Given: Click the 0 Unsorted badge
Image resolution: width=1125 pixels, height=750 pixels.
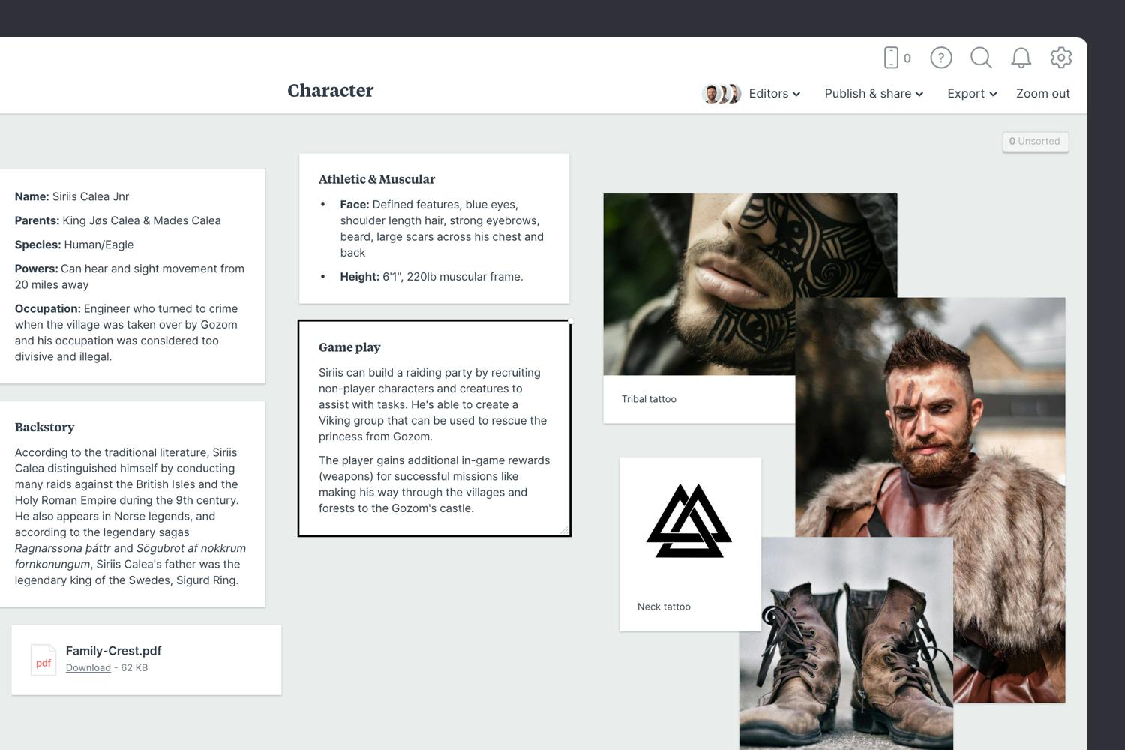Looking at the screenshot, I should pyautogui.click(x=1035, y=141).
